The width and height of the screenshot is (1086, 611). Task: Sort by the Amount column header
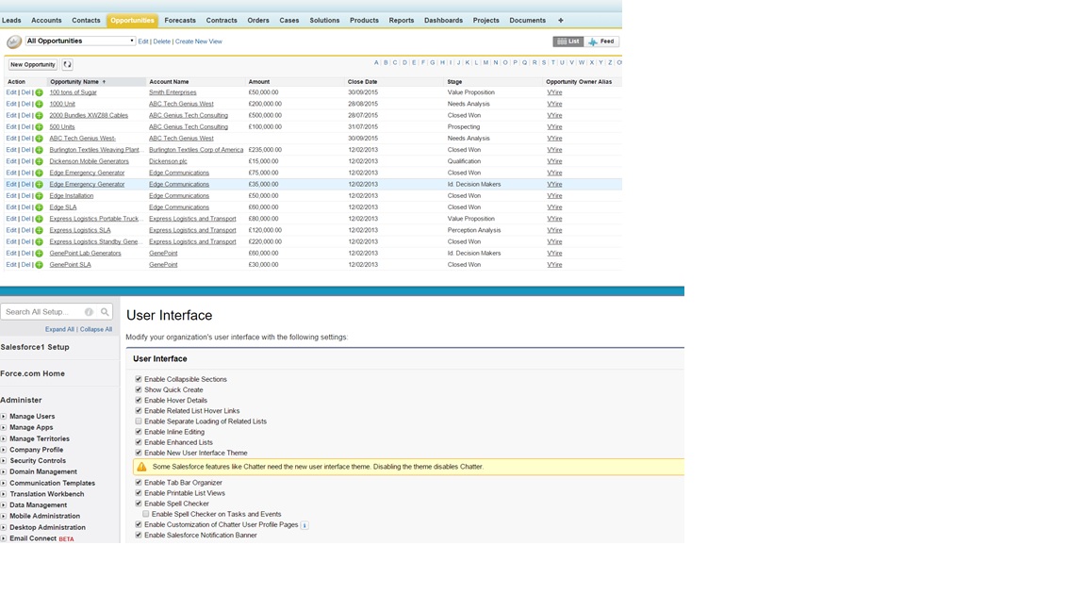pos(259,82)
